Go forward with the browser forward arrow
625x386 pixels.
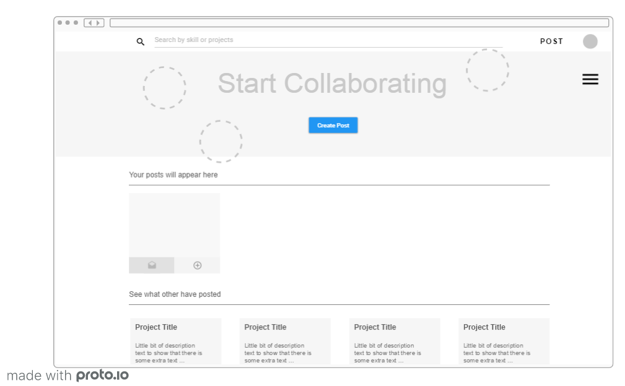click(x=98, y=23)
